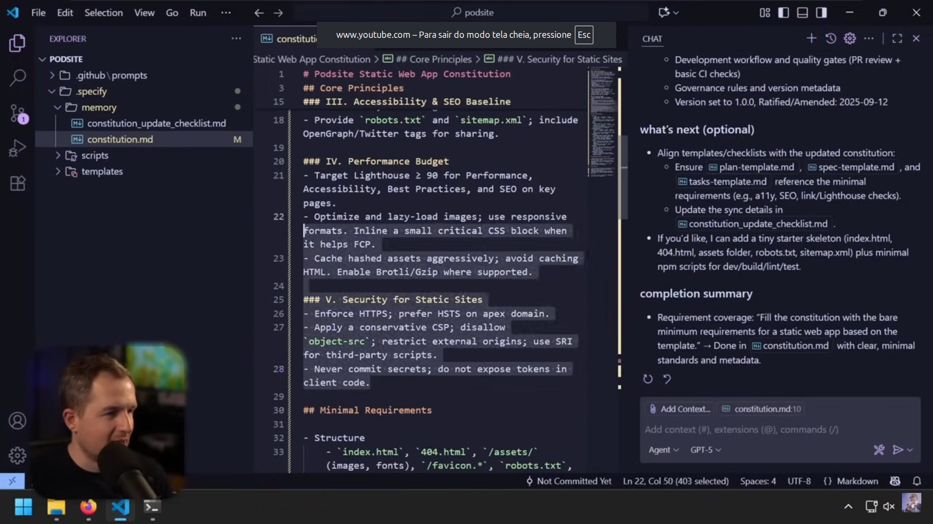Open the Agent mode dropdown
The width and height of the screenshot is (933, 524).
pyautogui.click(x=663, y=450)
